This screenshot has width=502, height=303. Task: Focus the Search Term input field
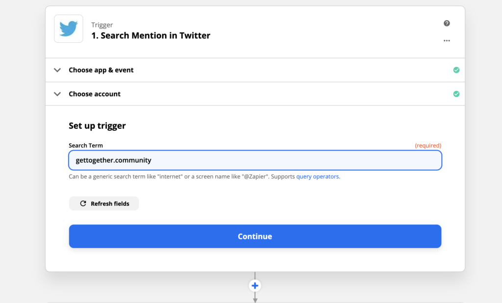tap(255, 160)
